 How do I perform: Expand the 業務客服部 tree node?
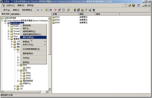[18, 81]
